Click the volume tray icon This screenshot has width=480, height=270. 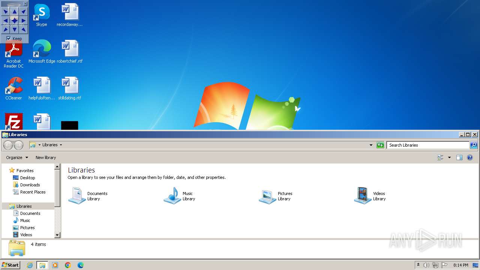point(426,265)
